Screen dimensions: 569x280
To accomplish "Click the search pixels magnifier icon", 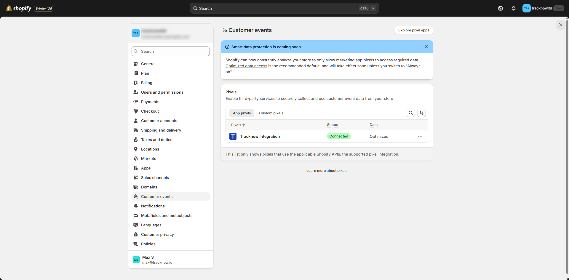I will click(x=410, y=113).
